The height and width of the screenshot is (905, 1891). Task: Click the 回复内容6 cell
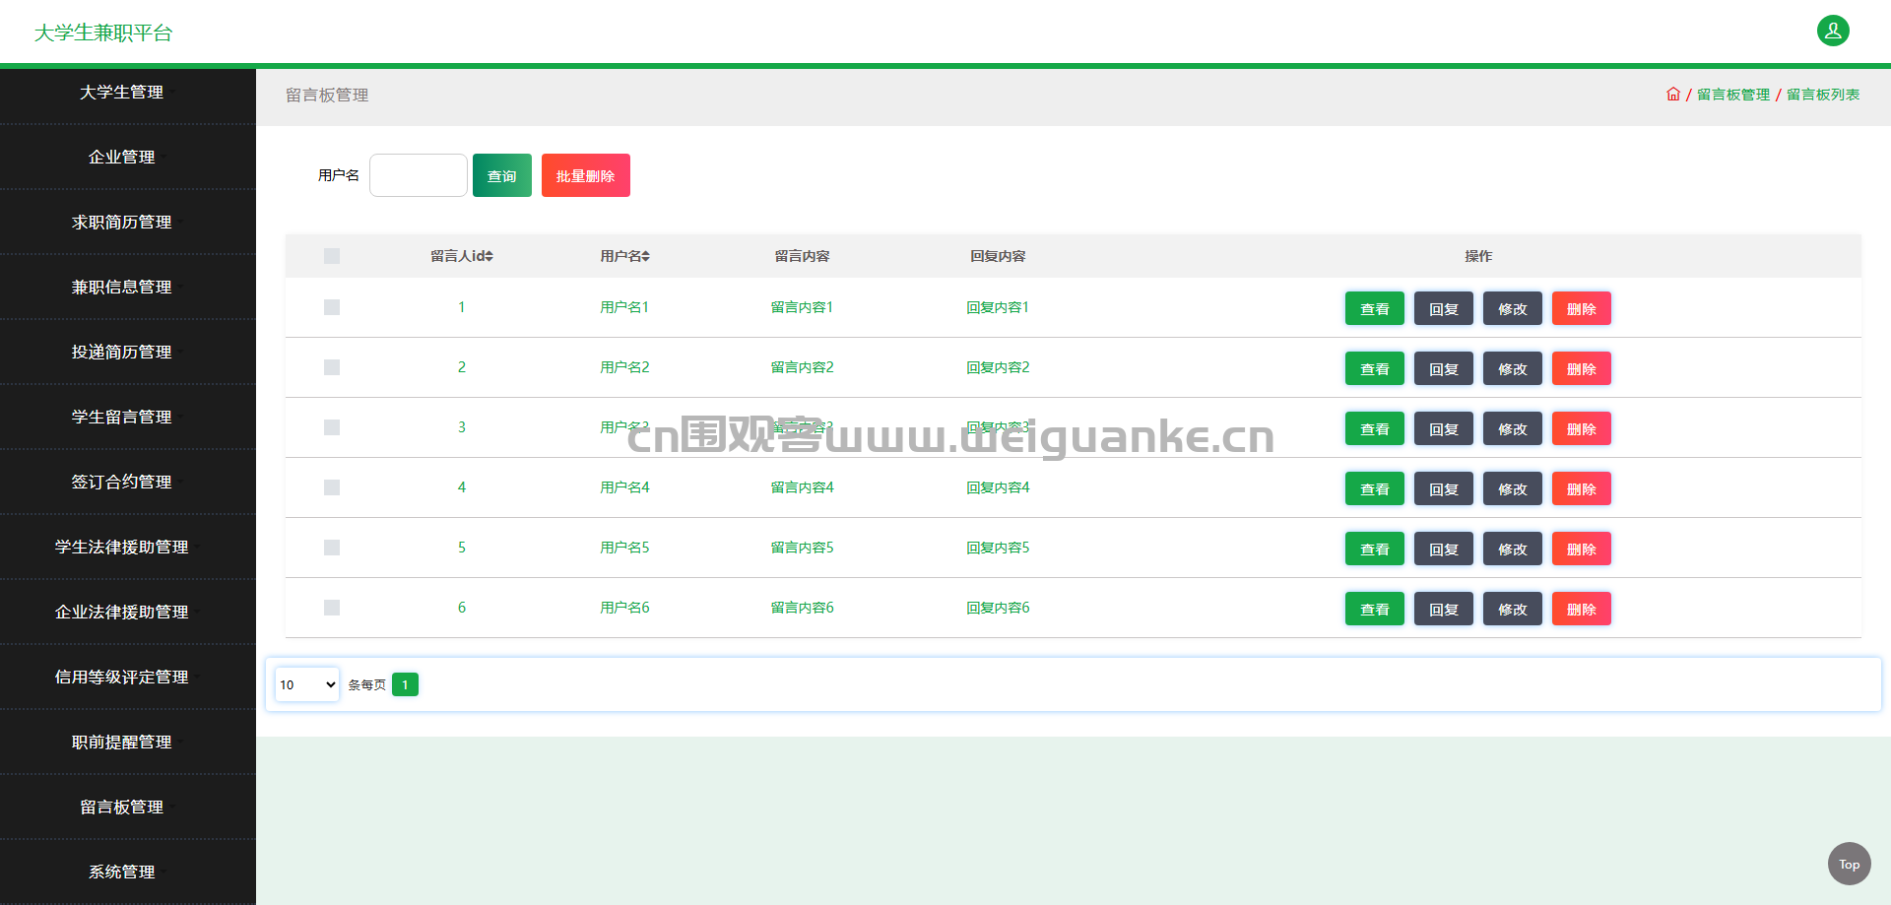[998, 608]
